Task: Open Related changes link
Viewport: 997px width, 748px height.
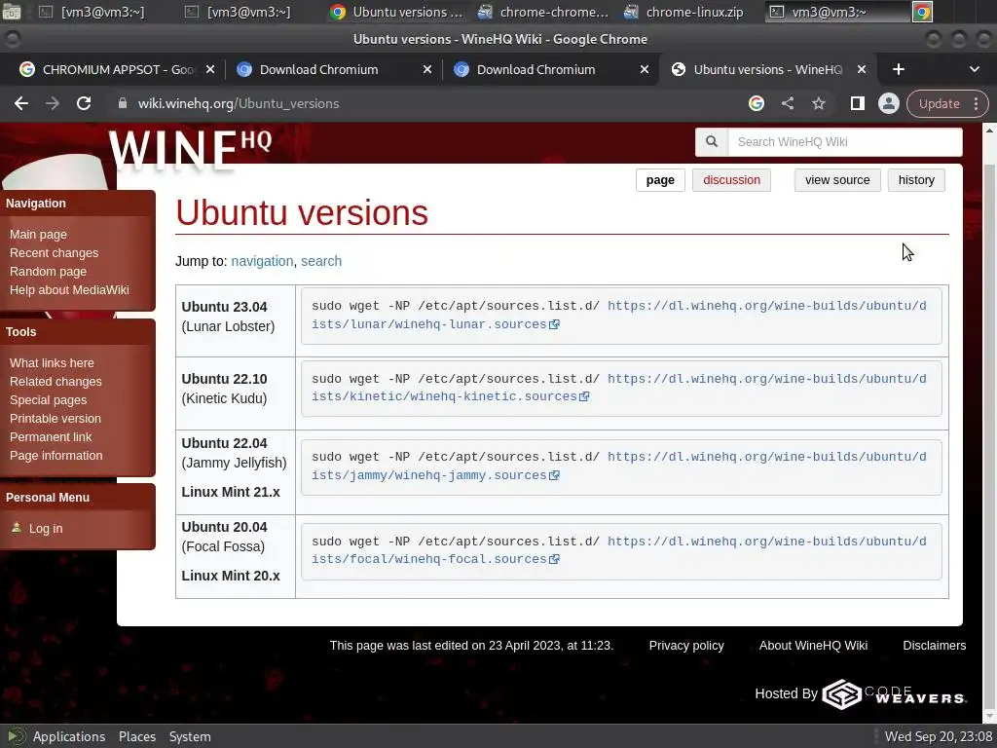Action: 55,382
